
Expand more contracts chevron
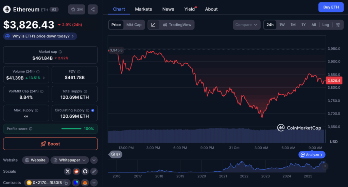[x=94, y=183]
